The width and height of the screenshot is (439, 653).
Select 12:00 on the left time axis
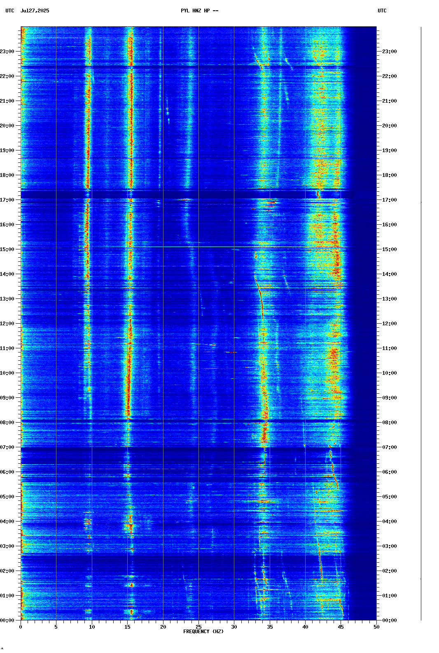pos(7,324)
